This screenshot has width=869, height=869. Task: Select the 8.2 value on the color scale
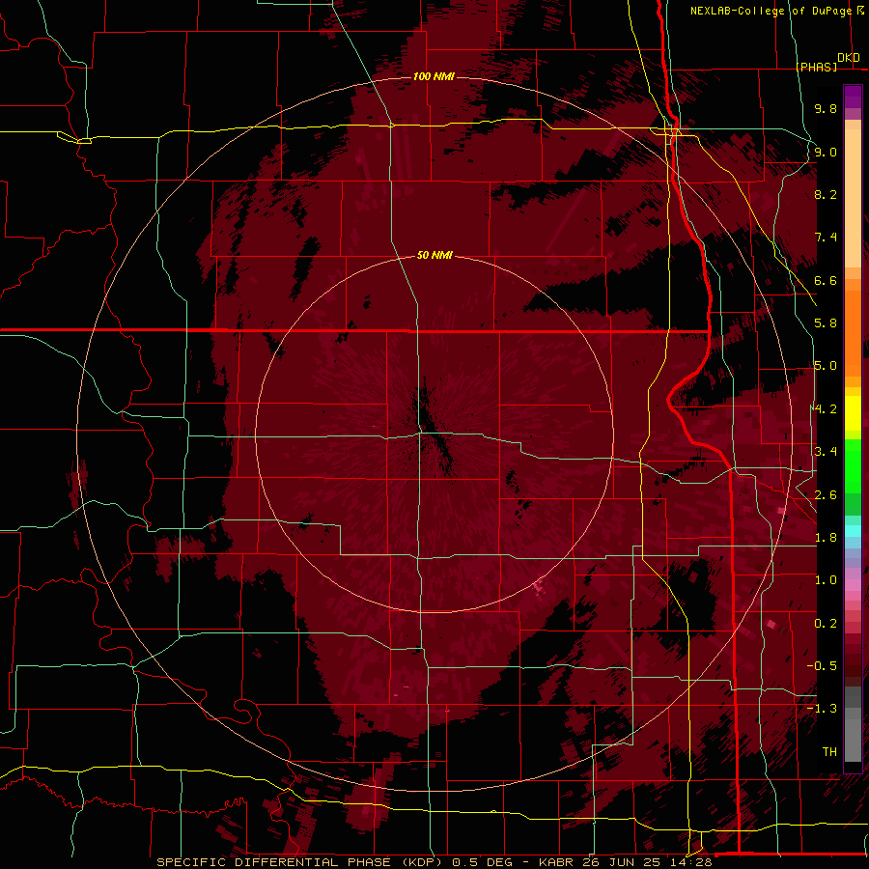[826, 194]
